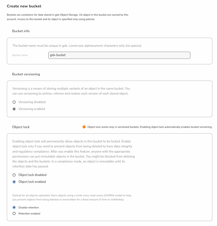Click the intro sentence about bucket containers
This screenshot has width=217, height=226.
(x=67, y=15)
